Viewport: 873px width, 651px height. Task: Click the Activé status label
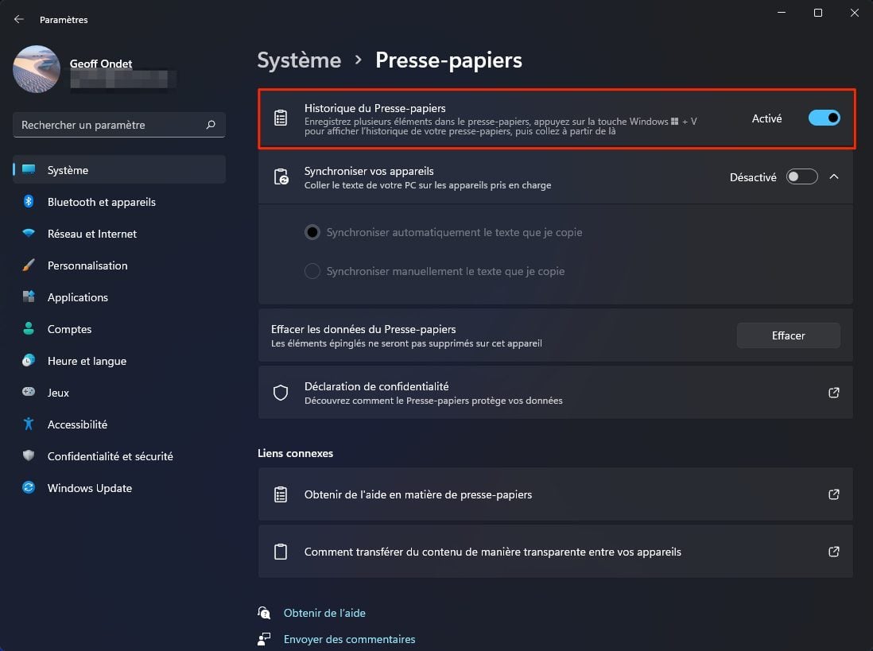coord(766,118)
